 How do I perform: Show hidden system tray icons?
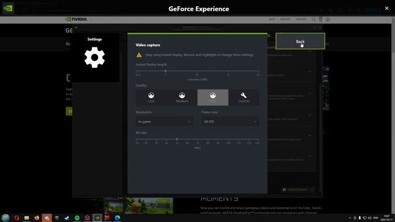tap(350, 218)
